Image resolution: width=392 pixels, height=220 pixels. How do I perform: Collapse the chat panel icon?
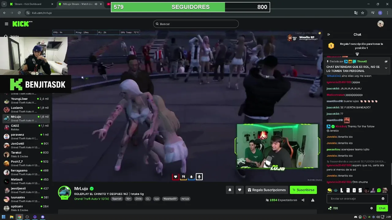point(329,35)
